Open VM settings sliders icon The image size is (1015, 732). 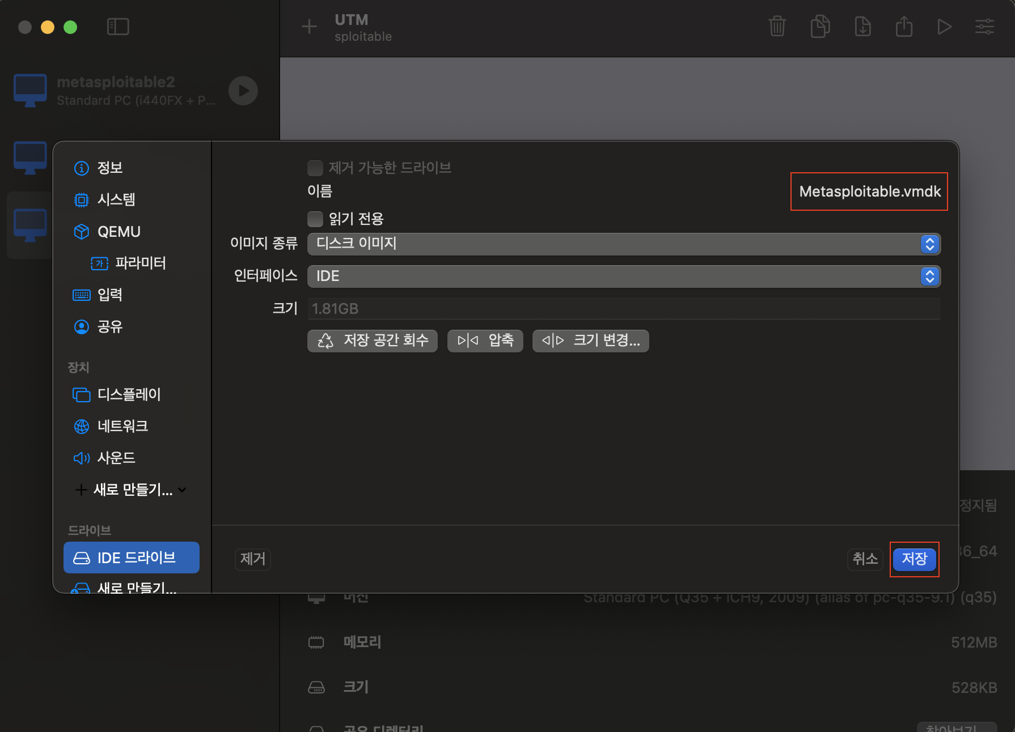tap(984, 27)
